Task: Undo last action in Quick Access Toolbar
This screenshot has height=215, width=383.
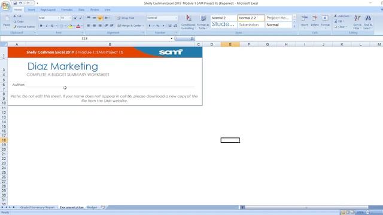Action: coord(20,3)
